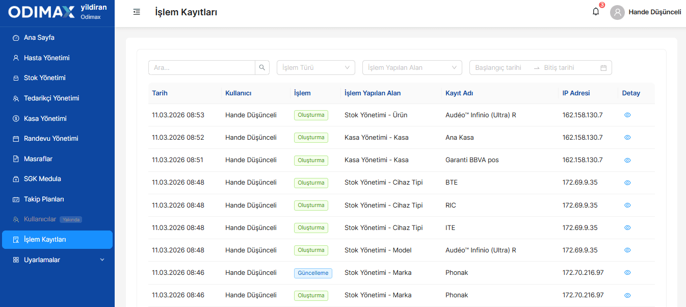The width and height of the screenshot is (686, 307).
Task: Open Kasa Yönetimi from sidebar
Action: [x=57, y=118]
